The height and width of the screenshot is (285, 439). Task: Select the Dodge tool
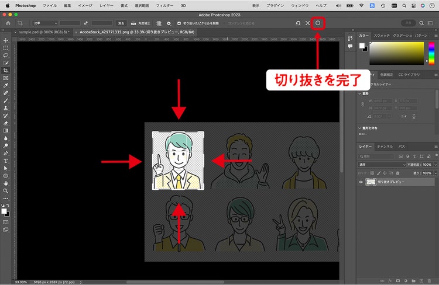6,146
